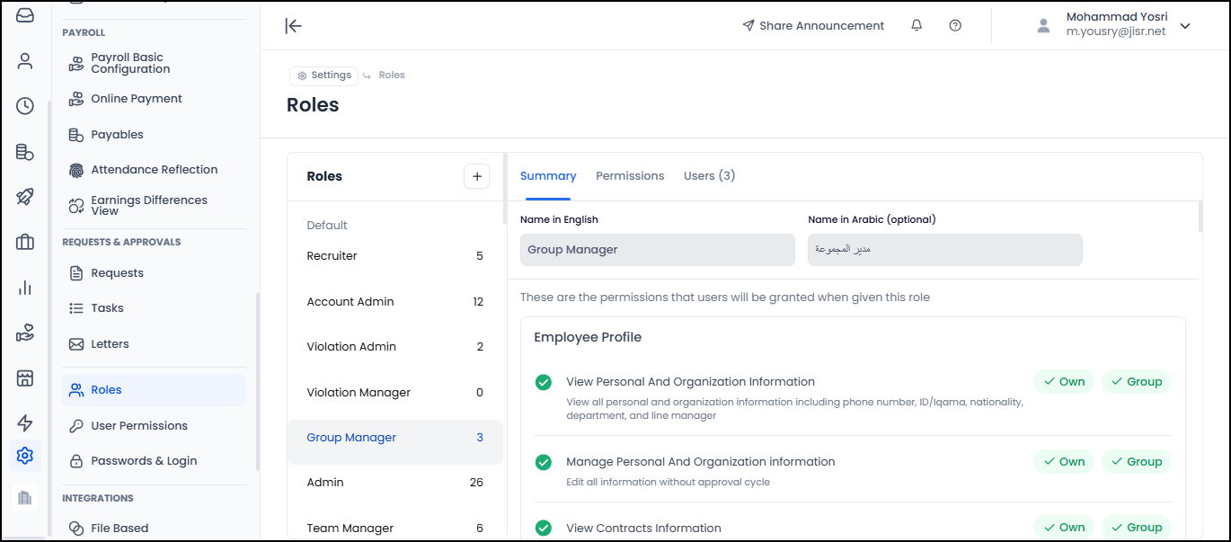
Task: Select the reports bar-chart icon
Action: pos(25,287)
